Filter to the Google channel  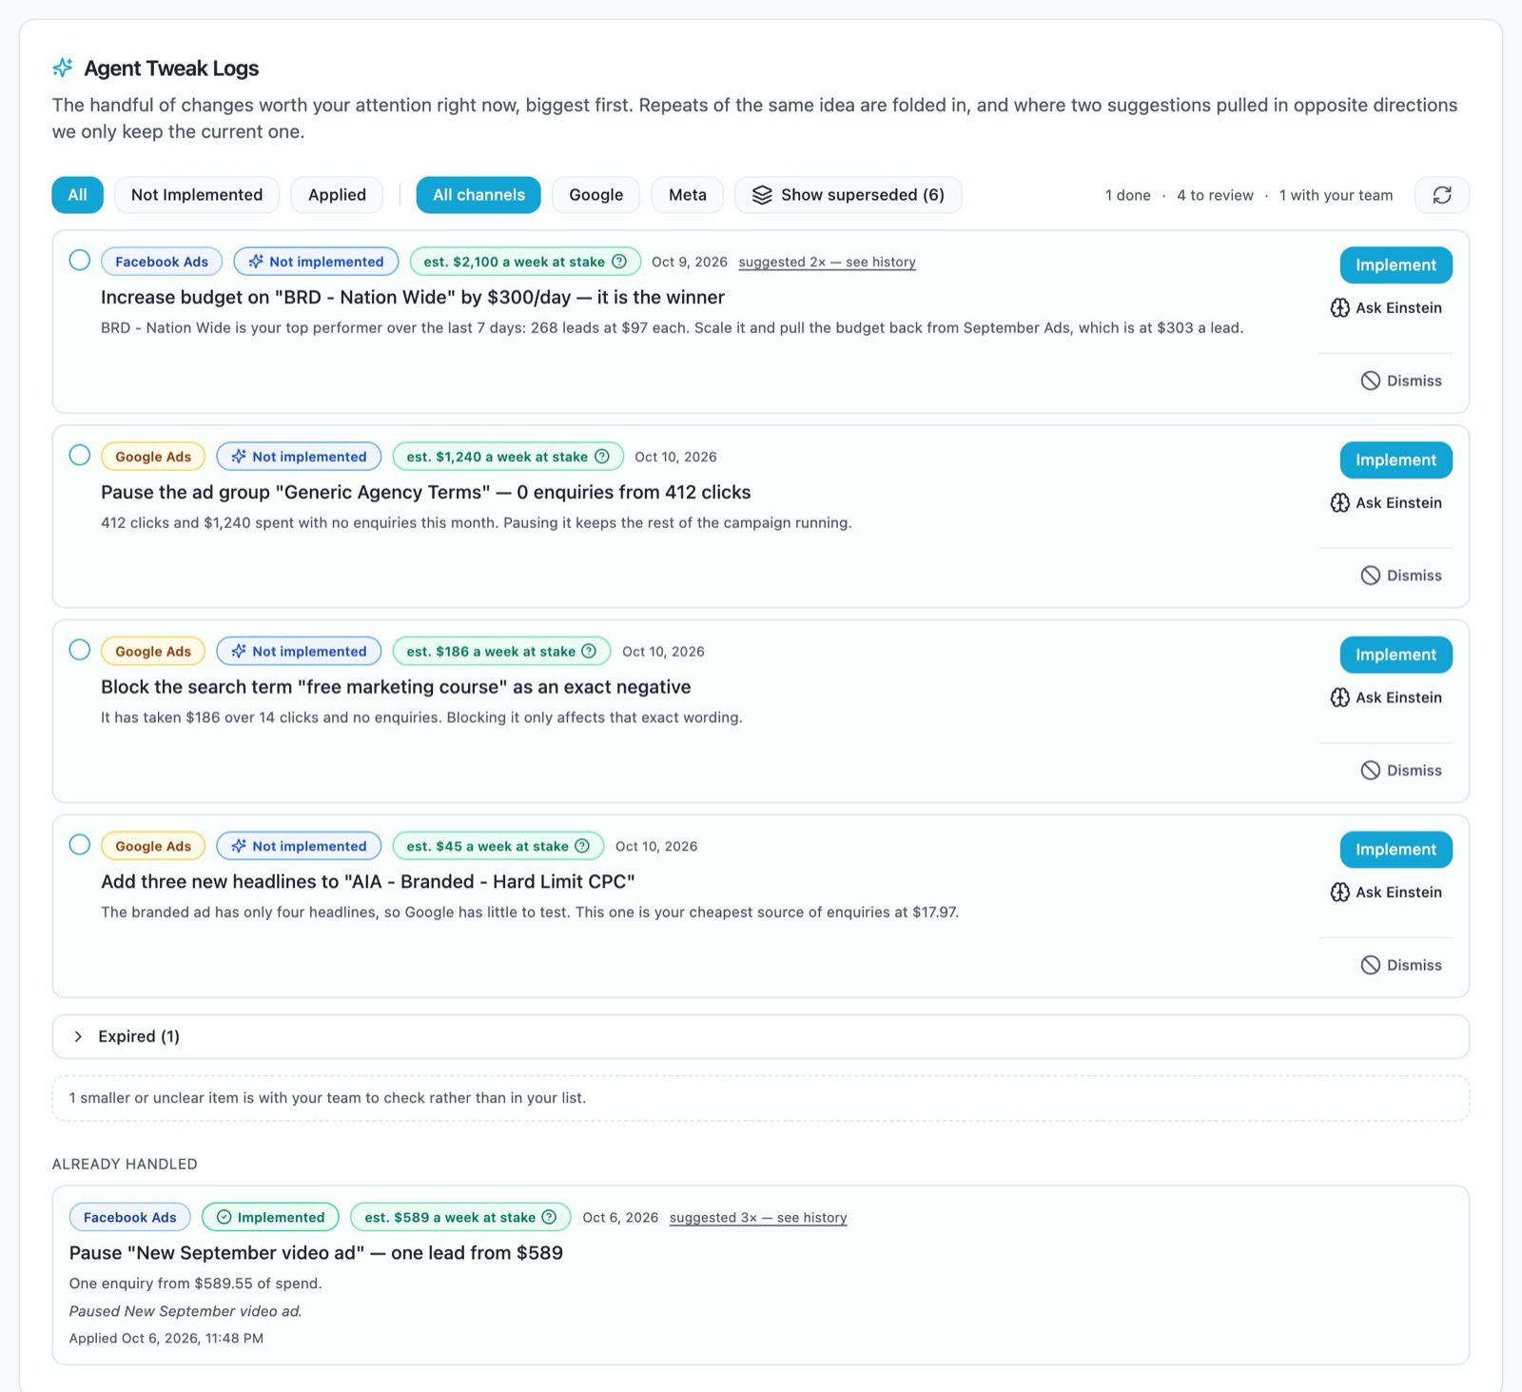[x=596, y=195]
